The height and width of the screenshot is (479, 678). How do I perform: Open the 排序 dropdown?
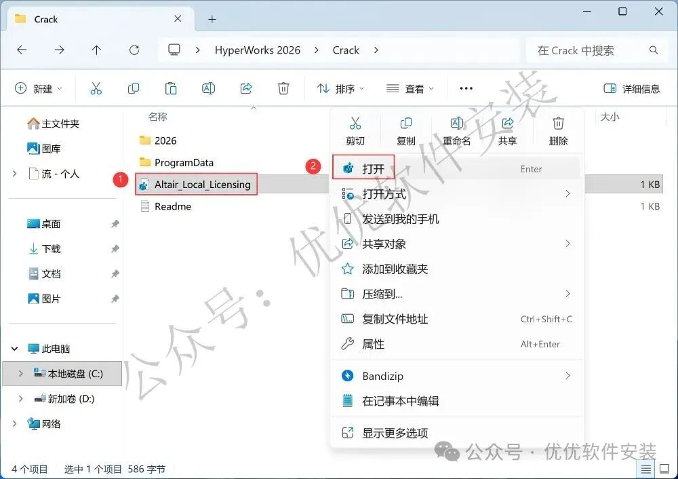(x=341, y=89)
